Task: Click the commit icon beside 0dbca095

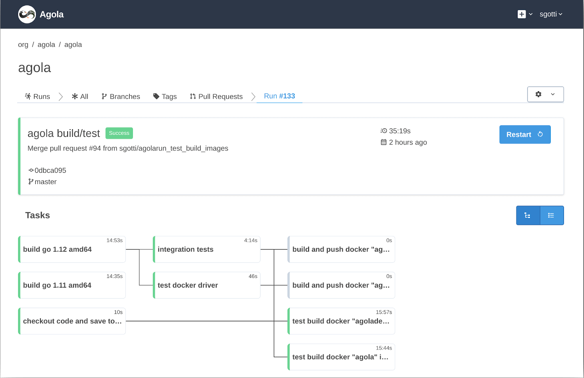Action: pyautogui.click(x=31, y=170)
